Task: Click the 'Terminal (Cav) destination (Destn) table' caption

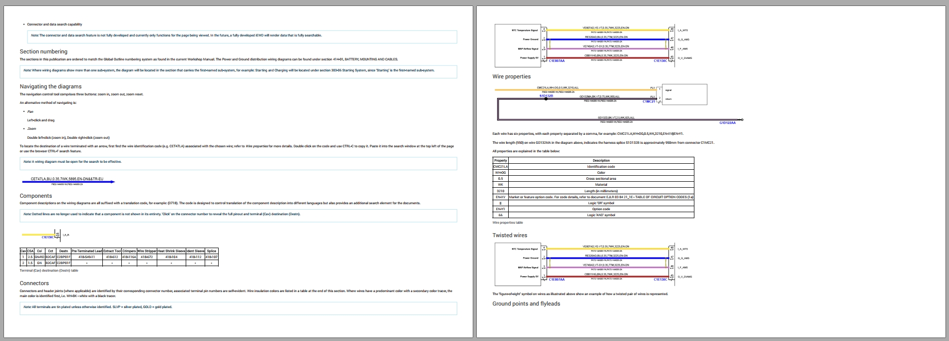Action: 49,271
